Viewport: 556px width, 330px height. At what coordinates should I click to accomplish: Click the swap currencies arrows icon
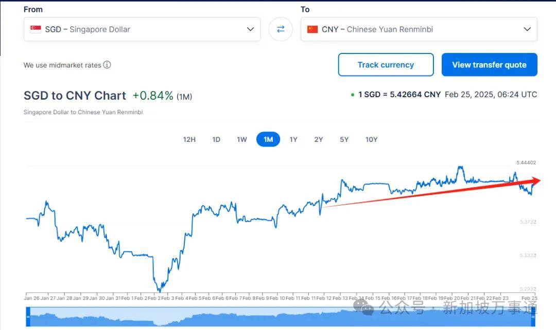pos(281,29)
